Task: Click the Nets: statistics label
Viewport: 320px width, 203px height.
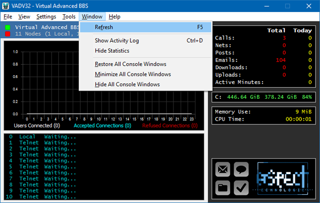Action: tap(223, 46)
